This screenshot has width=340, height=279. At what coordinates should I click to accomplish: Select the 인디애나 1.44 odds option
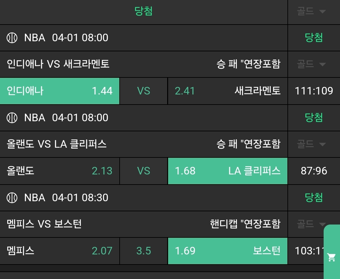[59, 91]
